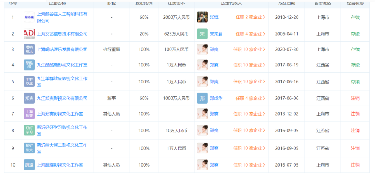Image resolution: width=375 pixels, height=173 pixels.
Task: Click the 新沂熊大 logo tile
Action: point(29,148)
